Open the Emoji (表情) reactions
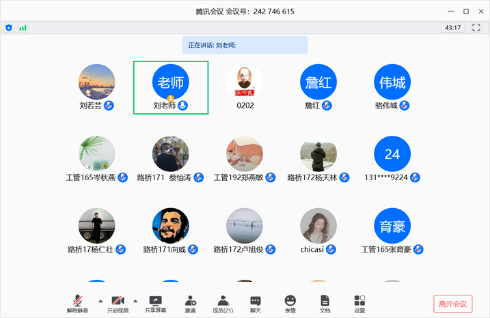490x318 pixels. click(x=290, y=304)
